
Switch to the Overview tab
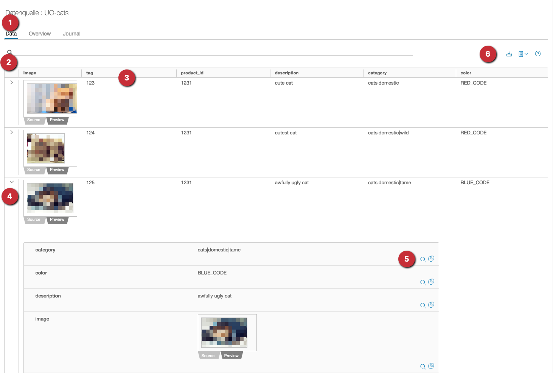(40, 34)
